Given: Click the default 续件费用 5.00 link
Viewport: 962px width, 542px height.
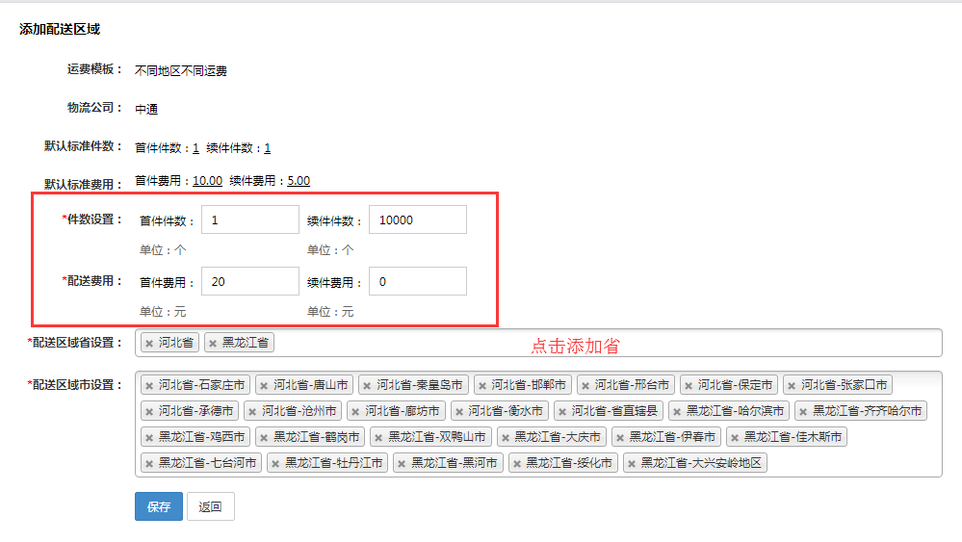Looking at the screenshot, I should pyautogui.click(x=299, y=180).
